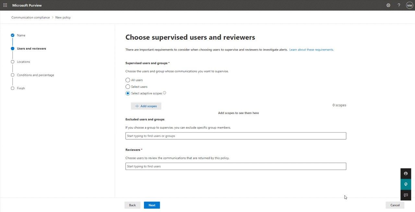The width and height of the screenshot is (415, 212).
Task: Click the Add scopes button
Action: tap(146, 106)
